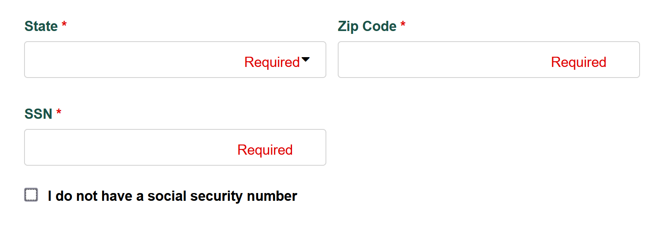This screenshot has height=231, width=660.
Task: Click the Required placeholder in Zip Code field
Action: tap(578, 62)
